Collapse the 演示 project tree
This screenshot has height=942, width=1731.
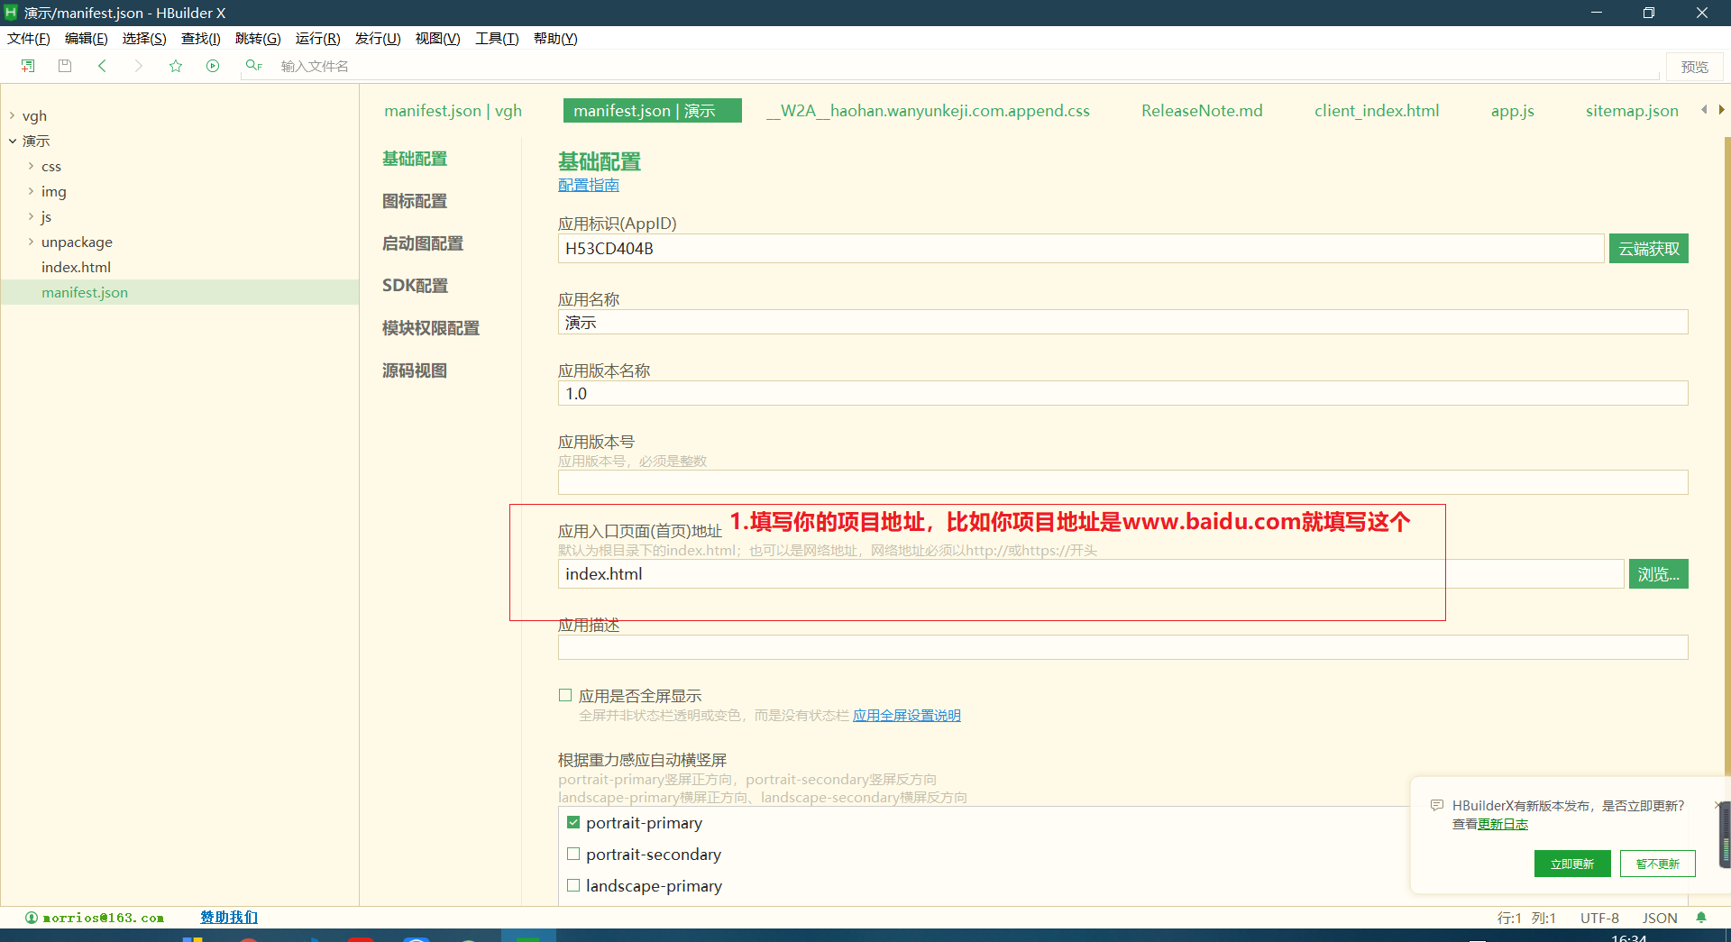pyautogui.click(x=12, y=141)
